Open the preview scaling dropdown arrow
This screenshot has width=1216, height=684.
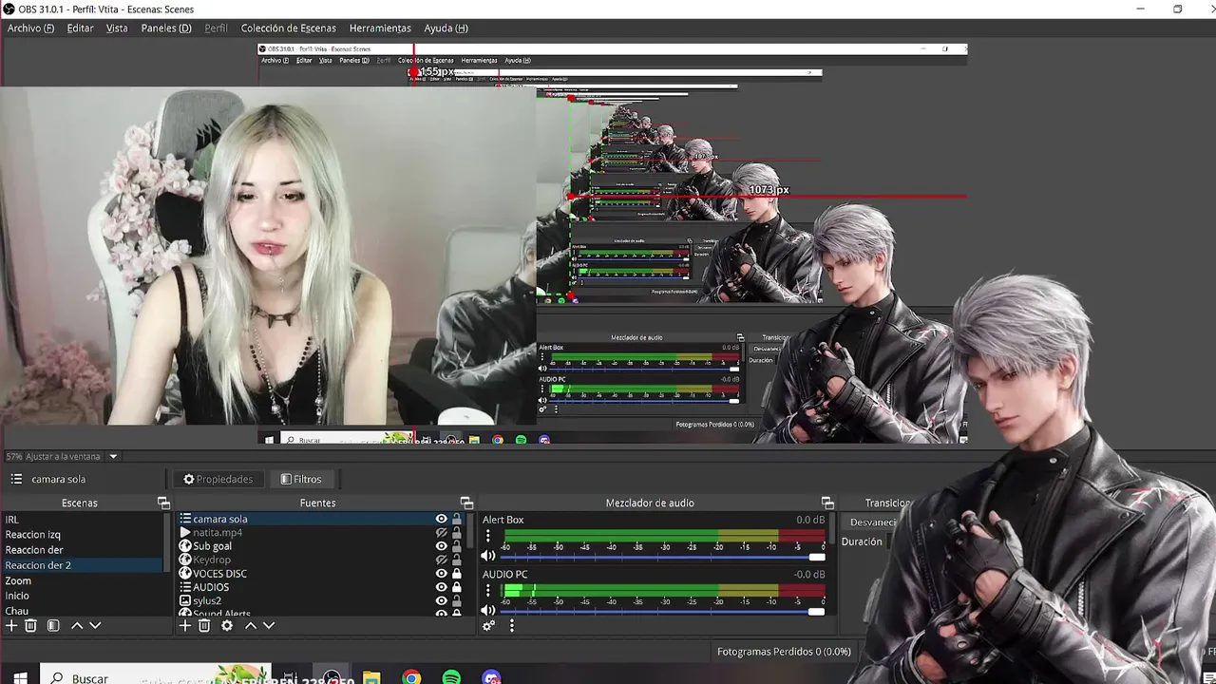(x=112, y=457)
